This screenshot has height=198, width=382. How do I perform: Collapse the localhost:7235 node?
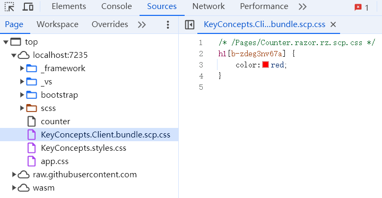coord(14,55)
